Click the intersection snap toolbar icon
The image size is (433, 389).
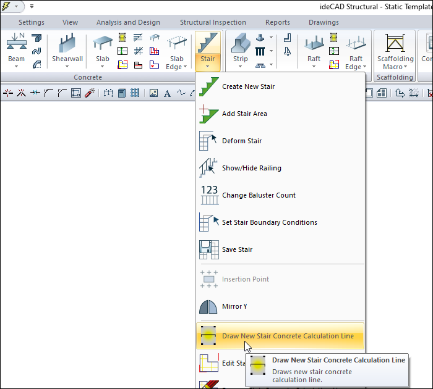click(8, 93)
